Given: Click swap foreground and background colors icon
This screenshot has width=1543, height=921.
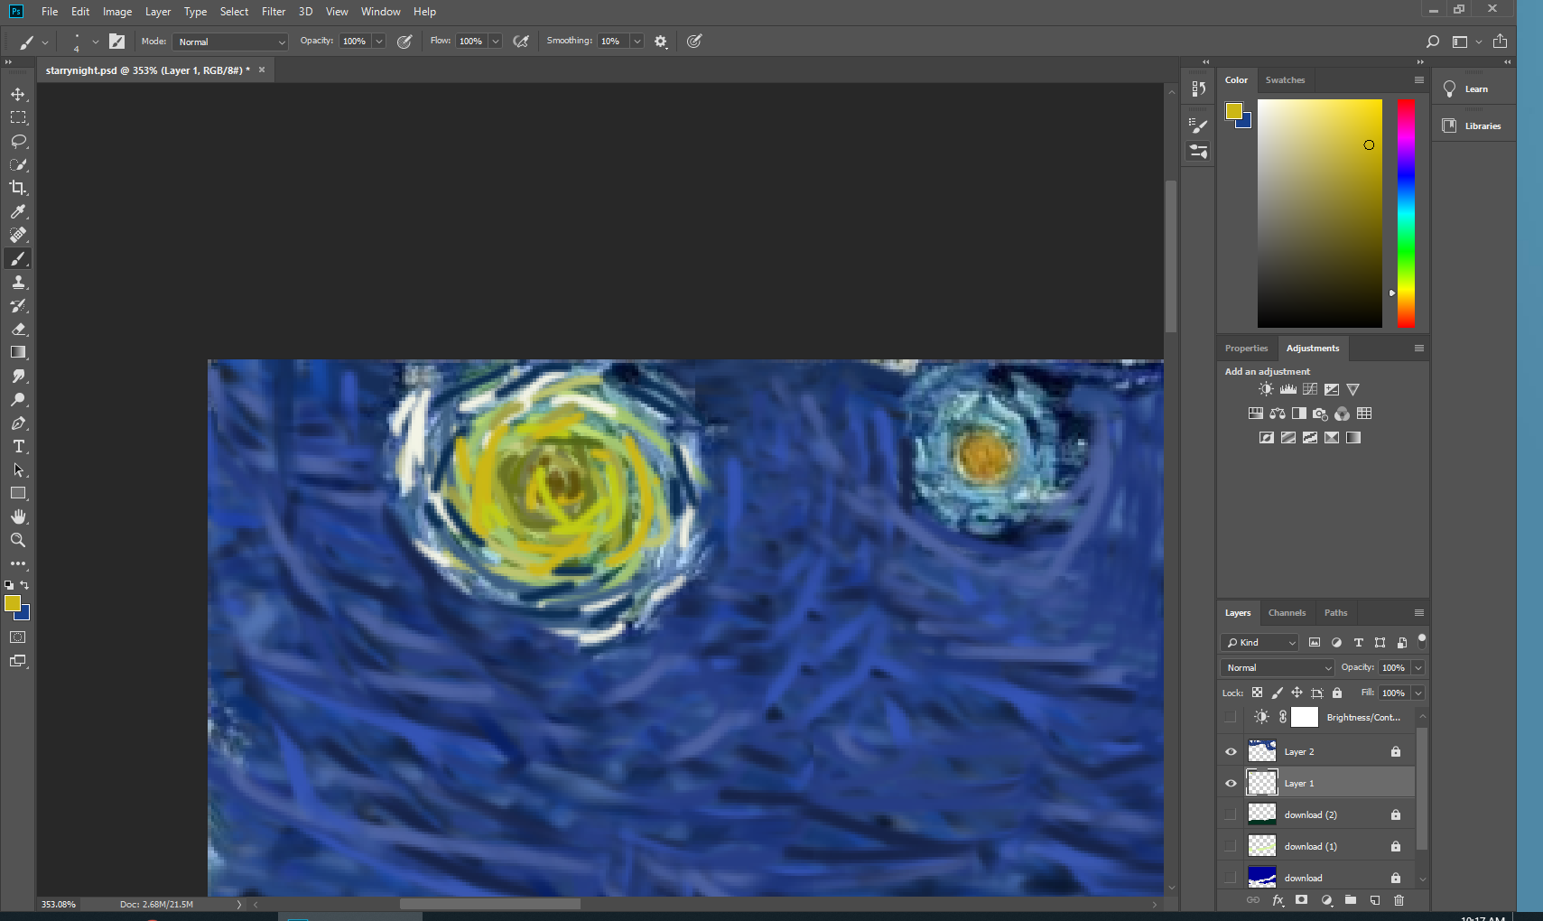Looking at the screenshot, I should (24, 585).
